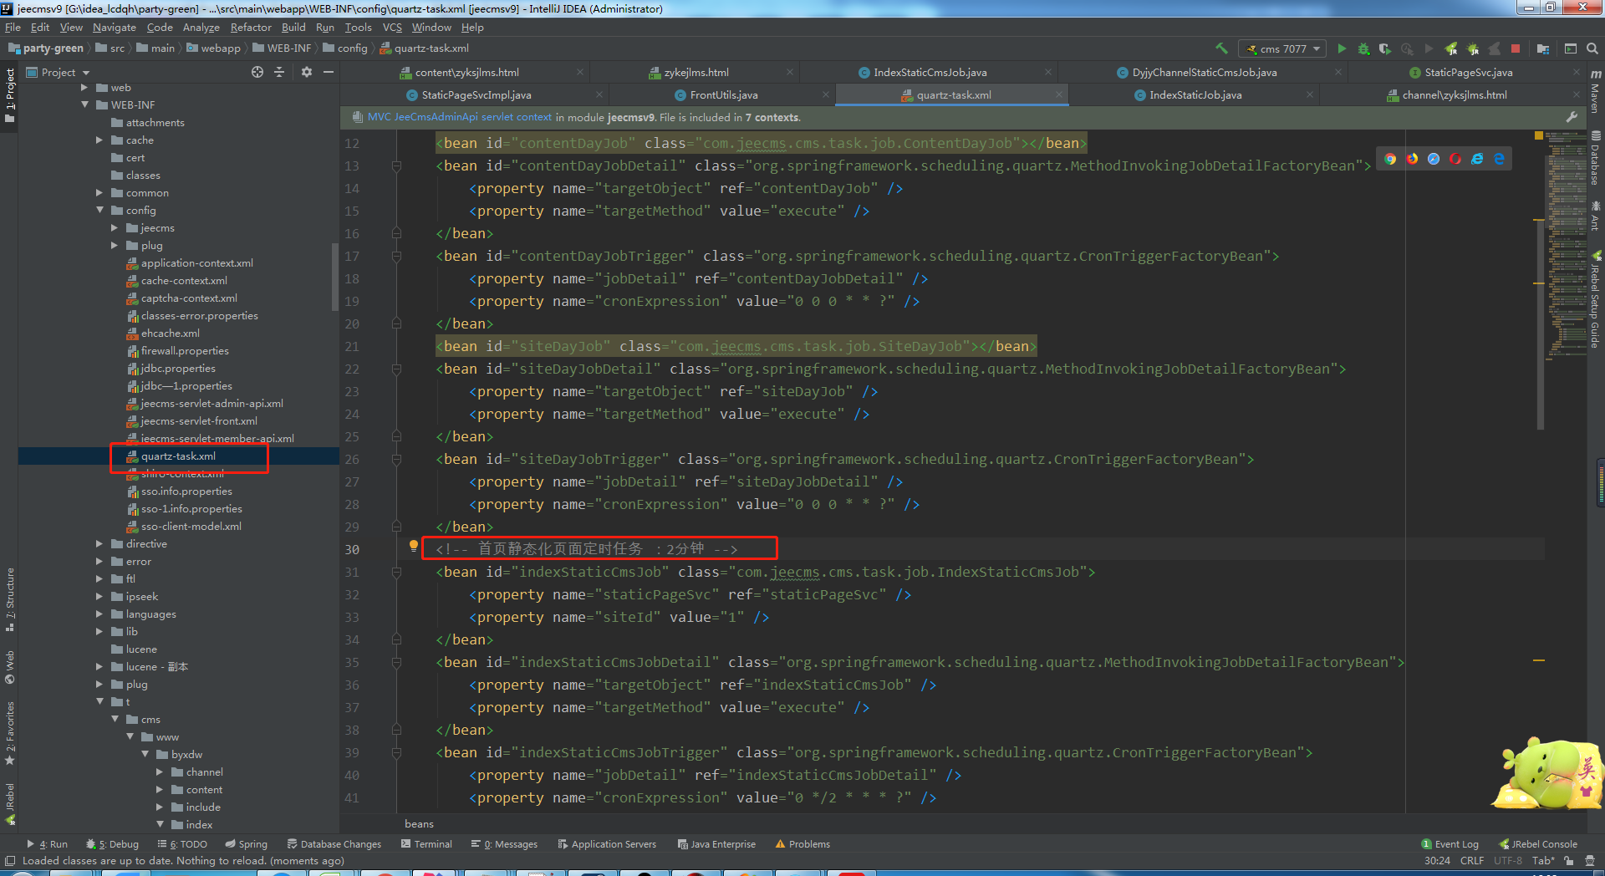Open the Refactor menu

(251, 28)
